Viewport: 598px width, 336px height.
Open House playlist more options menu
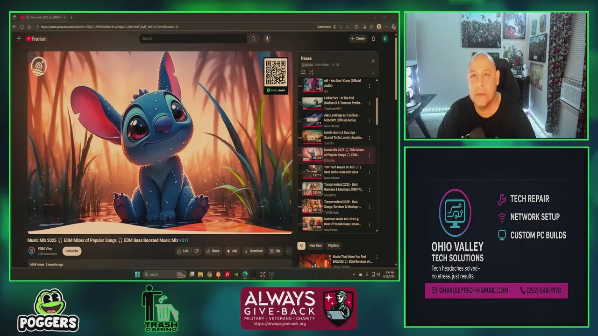(x=373, y=72)
